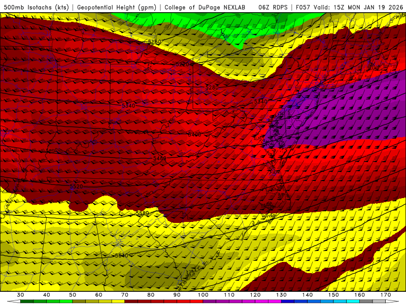Viewport: 406px width, 304px height.
Task: Click the 170 value on the color scale
Action: [386, 295]
